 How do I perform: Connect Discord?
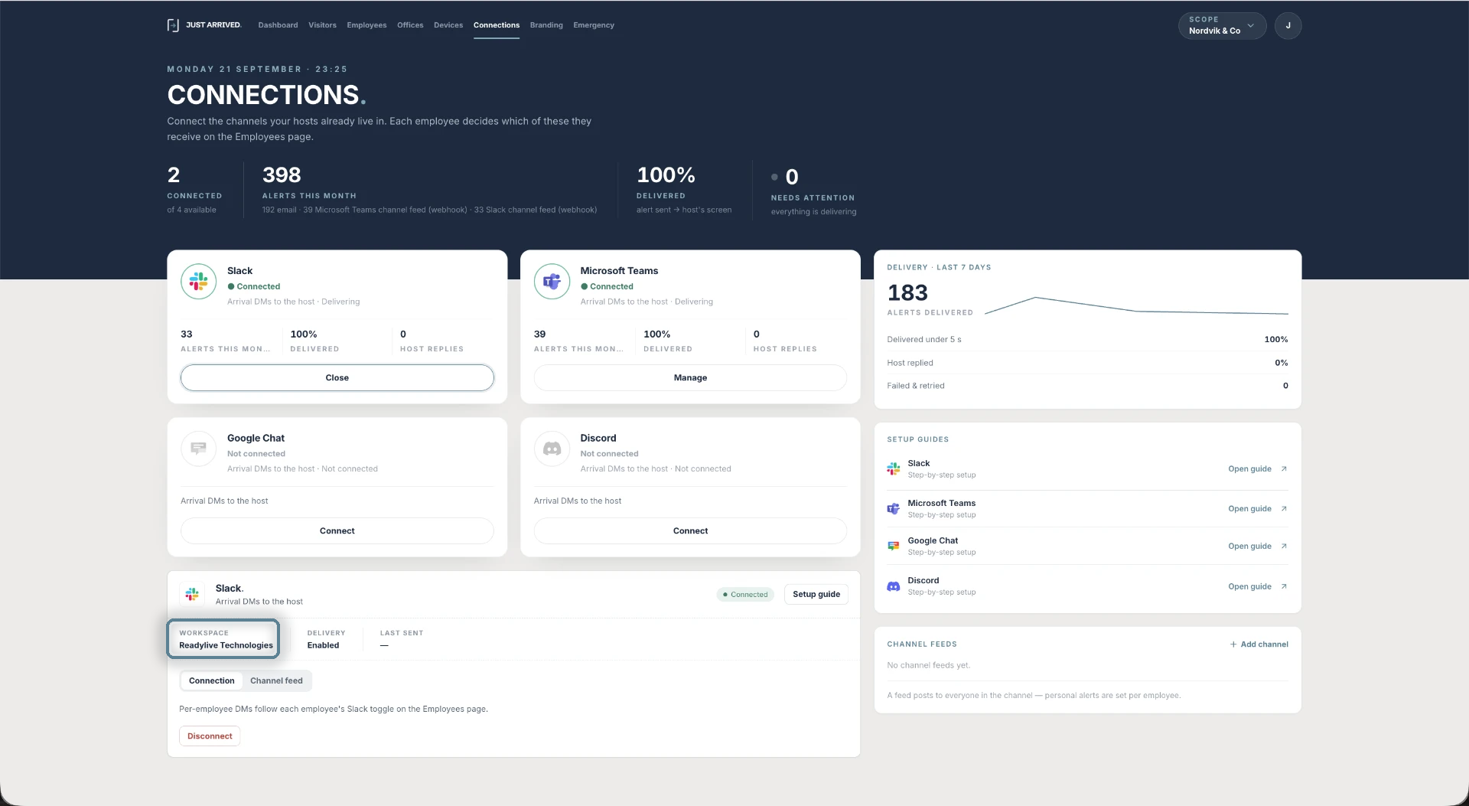(690, 530)
